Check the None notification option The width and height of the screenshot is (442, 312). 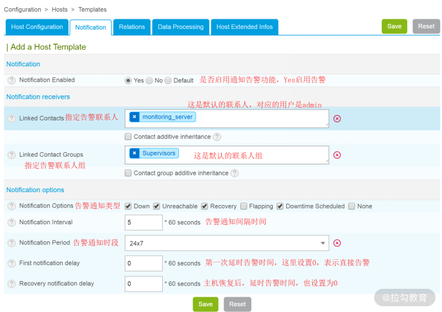[x=352, y=206]
